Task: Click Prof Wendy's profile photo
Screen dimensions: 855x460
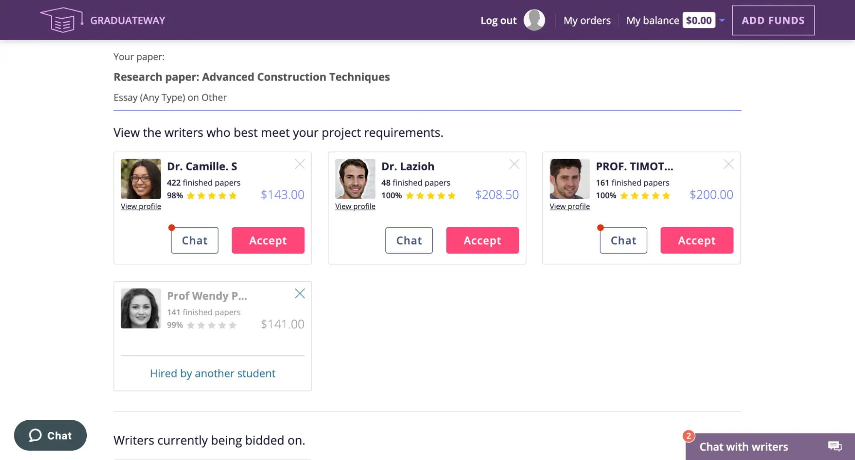Action: point(140,308)
